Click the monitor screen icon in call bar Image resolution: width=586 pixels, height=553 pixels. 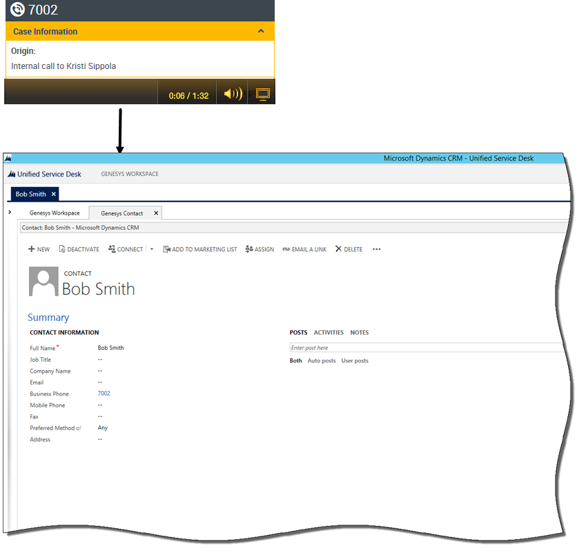click(x=262, y=95)
